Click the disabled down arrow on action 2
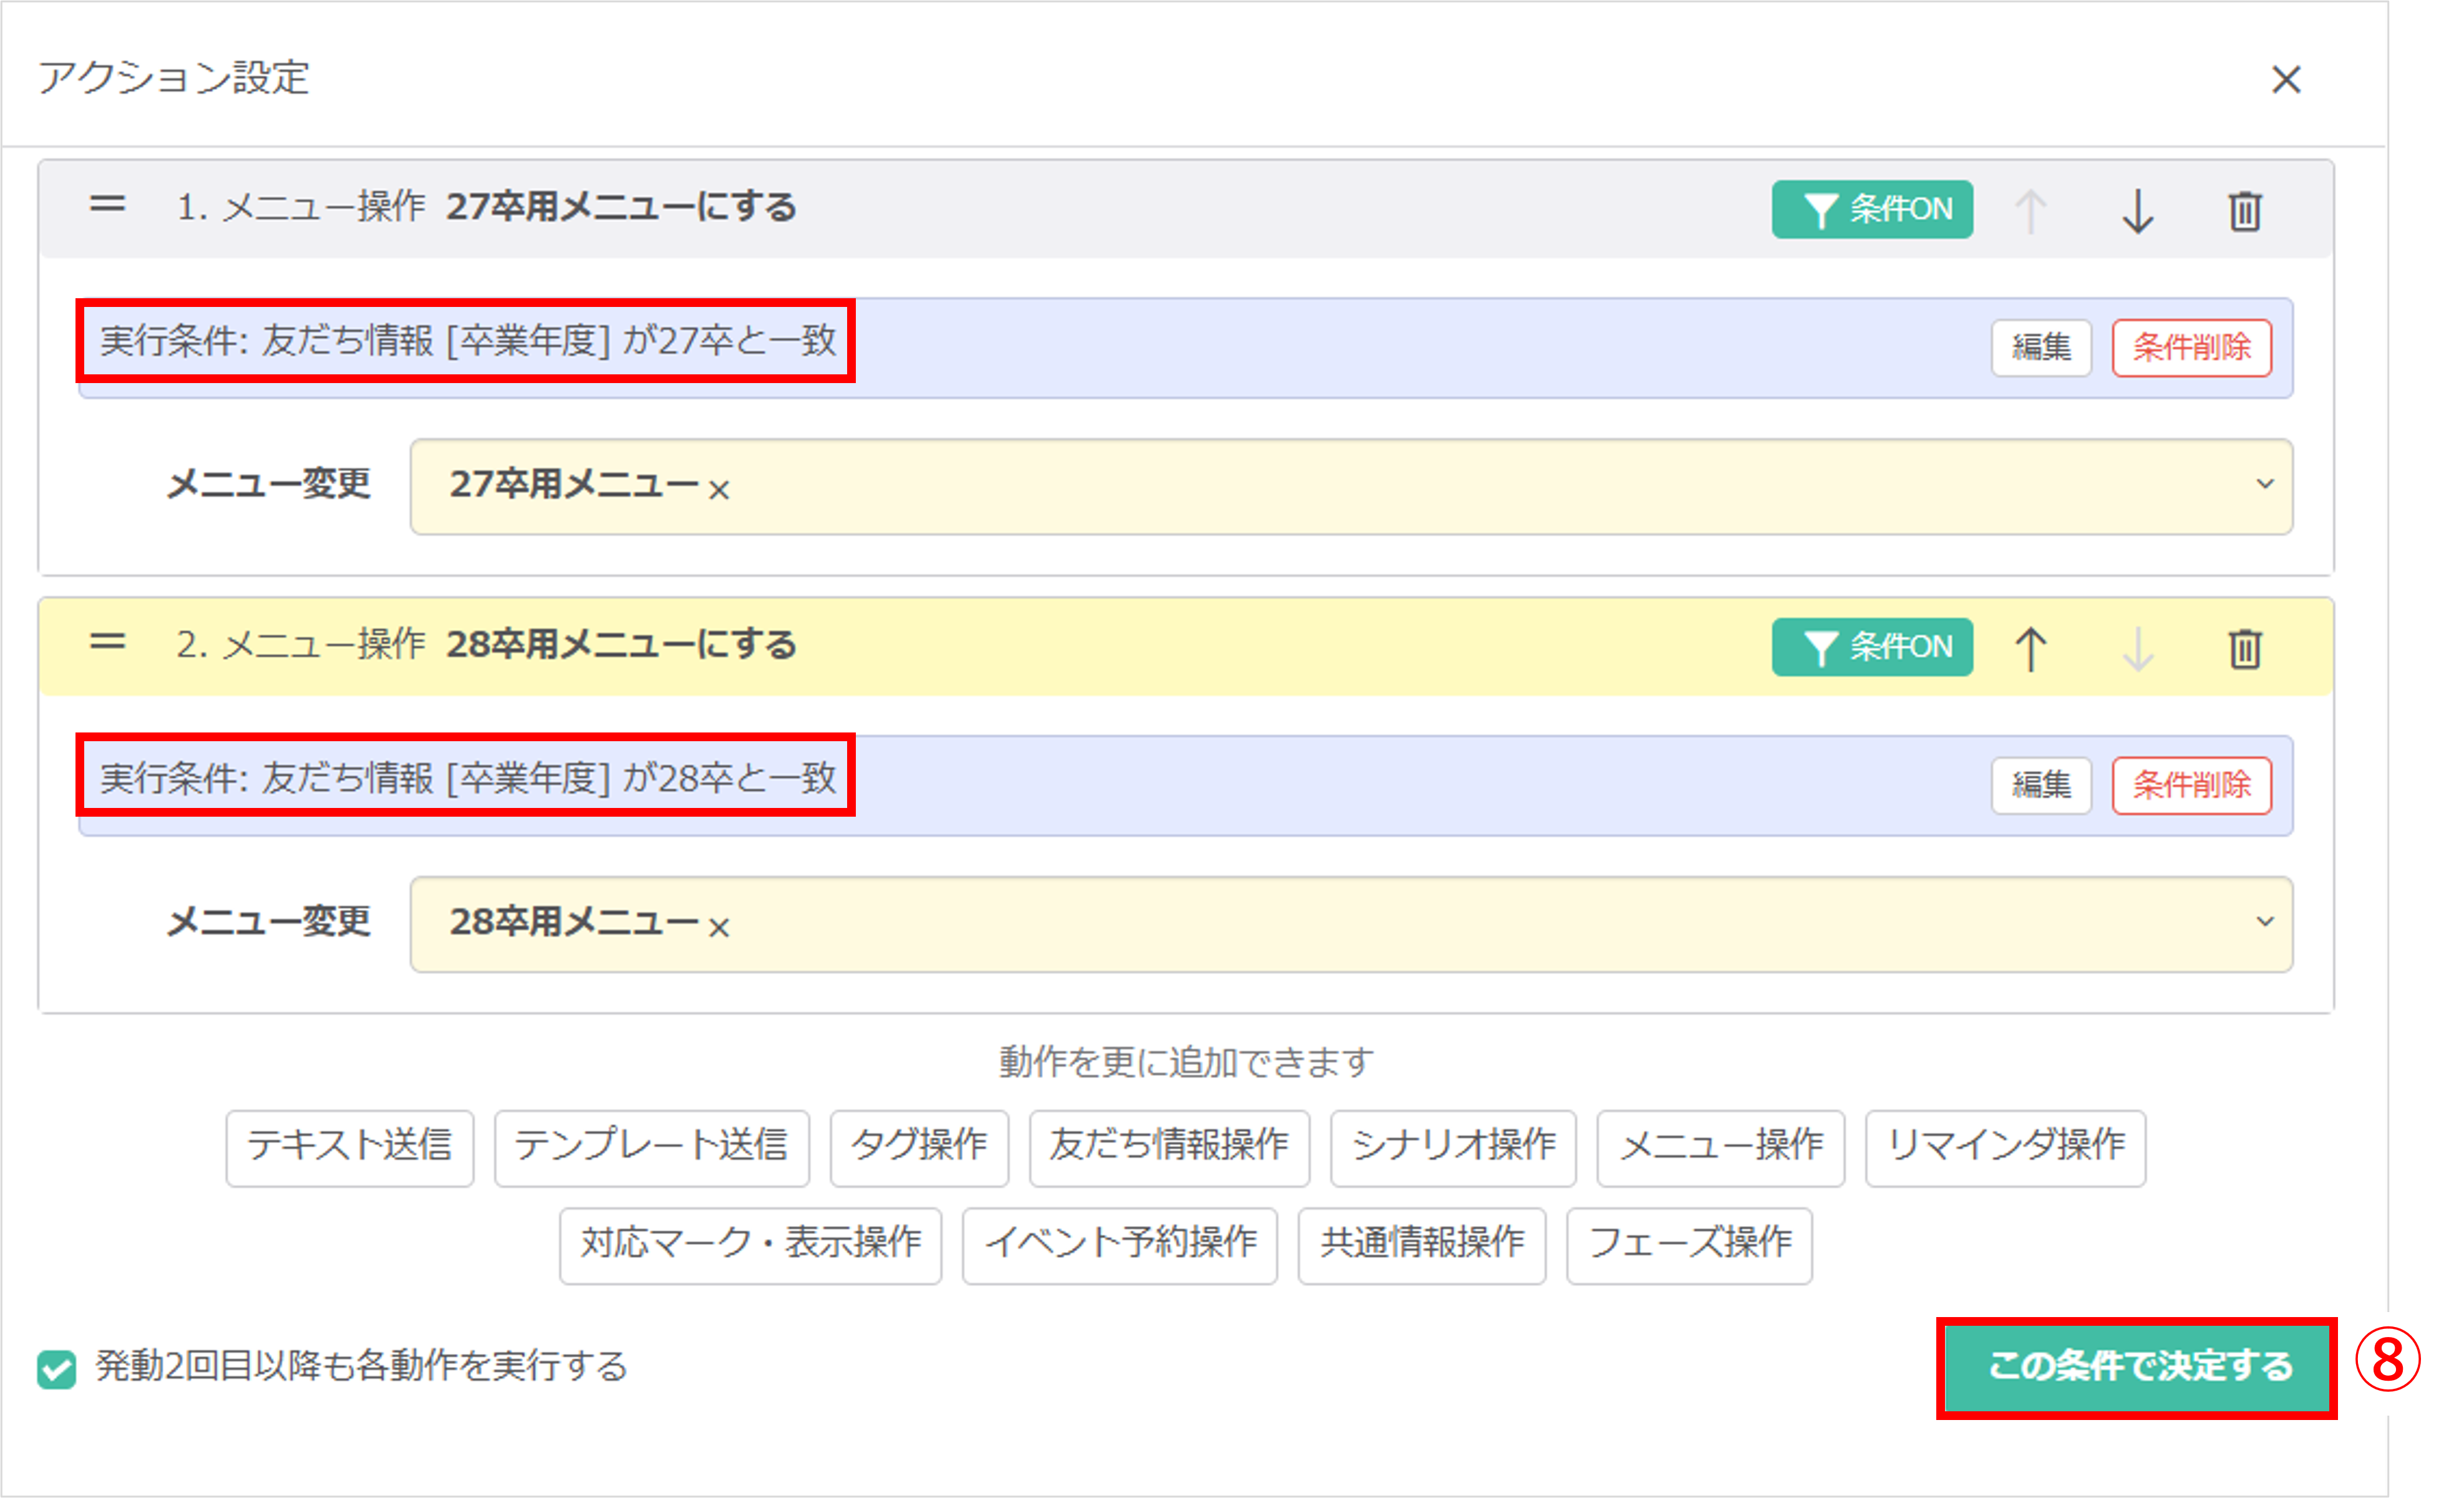The height and width of the screenshot is (1498, 2464). (x=2138, y=648)
